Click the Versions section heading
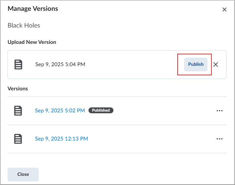The width and height of the screenshot is (235, 185). point(18,89)
